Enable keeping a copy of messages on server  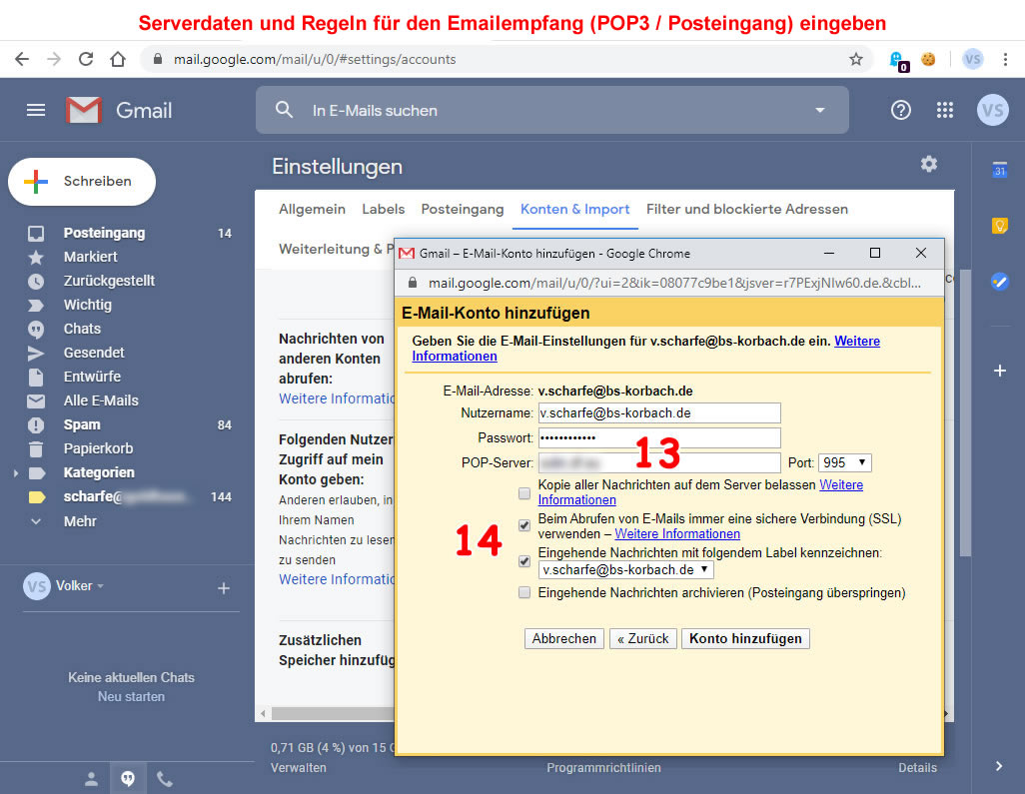(x=524, y=492)
